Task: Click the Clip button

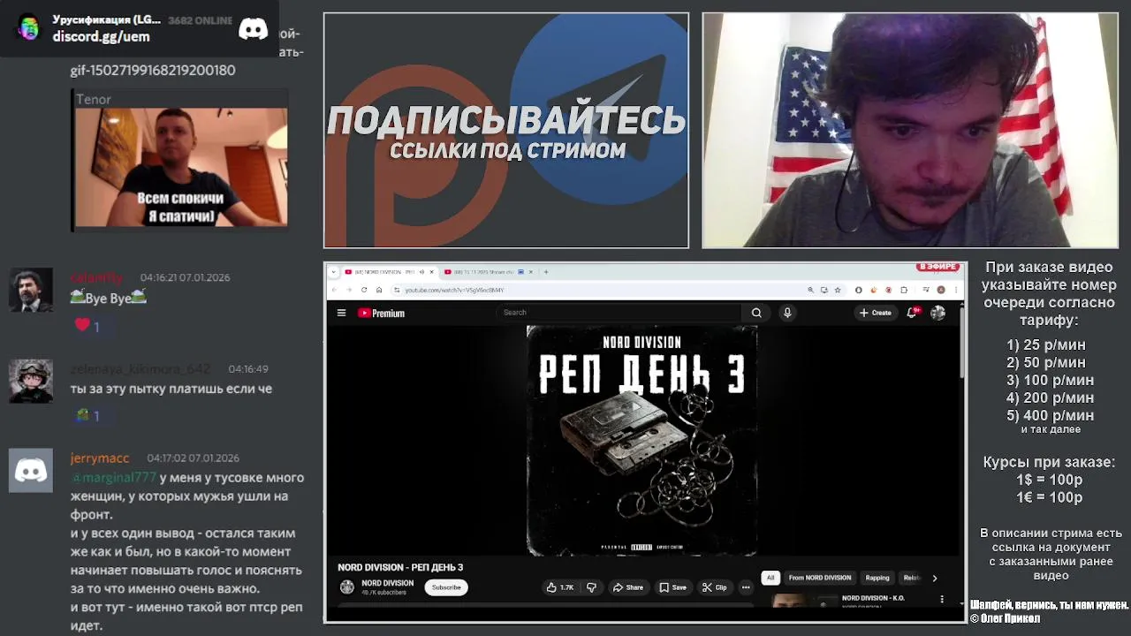Action: 715,587
